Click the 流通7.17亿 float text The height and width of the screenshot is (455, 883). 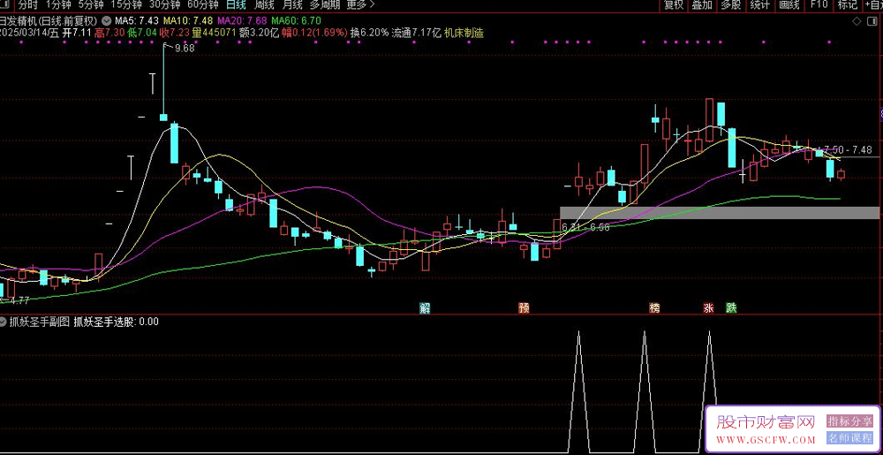coord(417,33)
